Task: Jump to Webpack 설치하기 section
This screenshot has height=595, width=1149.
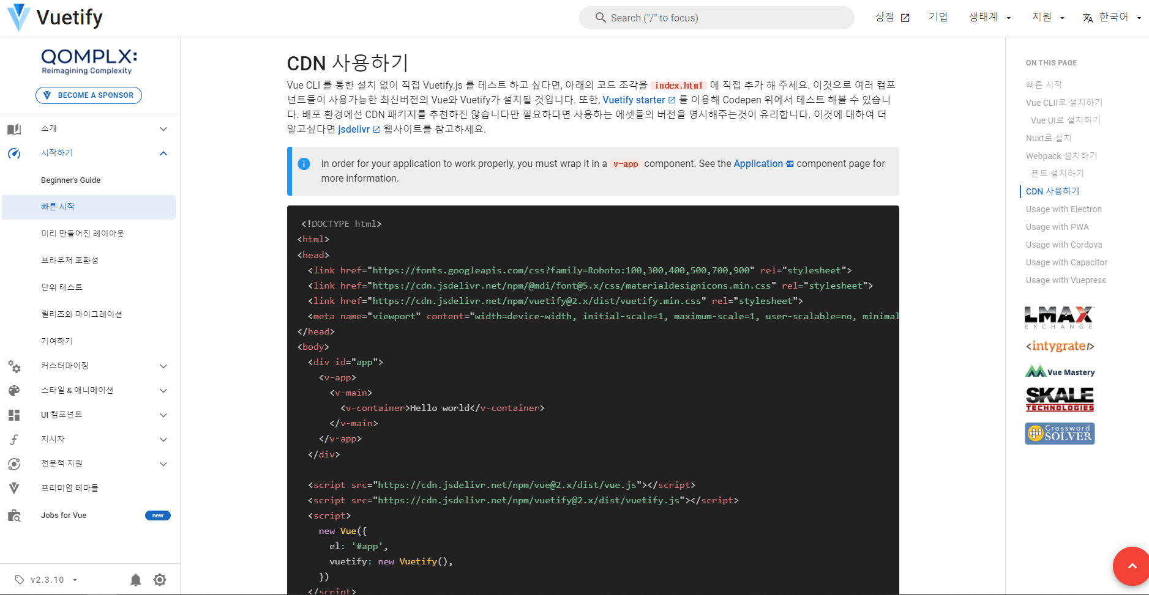Action: coord(1061,156)
